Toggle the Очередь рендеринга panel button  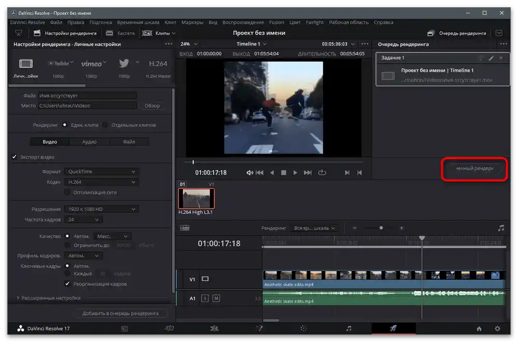(457, 33)
